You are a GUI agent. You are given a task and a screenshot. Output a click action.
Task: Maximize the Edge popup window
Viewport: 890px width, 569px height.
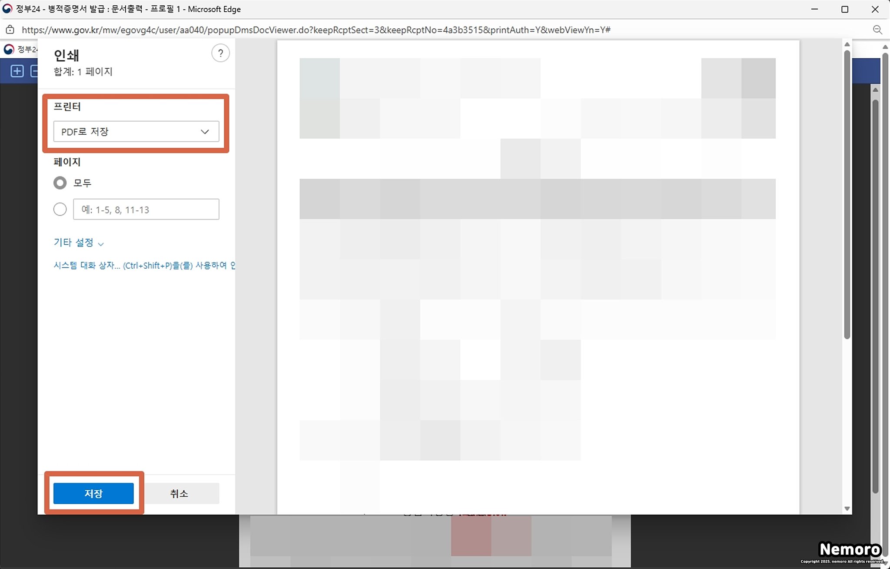pyautogui.click(x=844, y=9)
